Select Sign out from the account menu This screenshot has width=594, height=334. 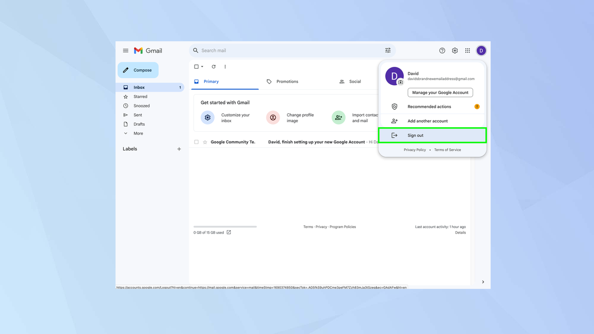pyautogui.click(x=415, y=135)
